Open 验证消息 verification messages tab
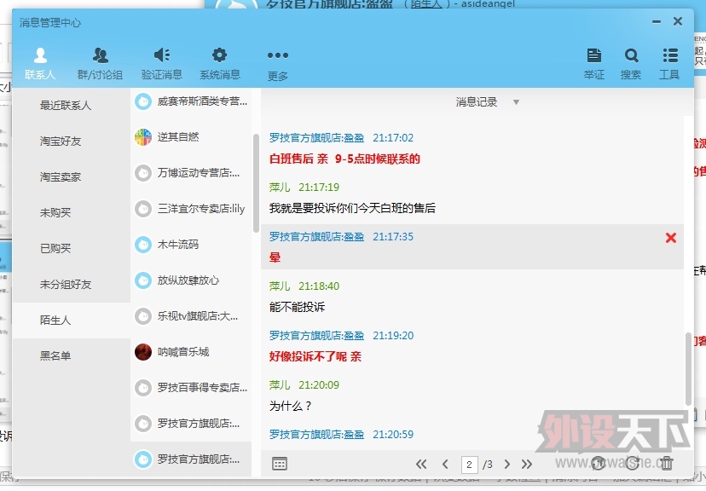 tap(162, 63)
